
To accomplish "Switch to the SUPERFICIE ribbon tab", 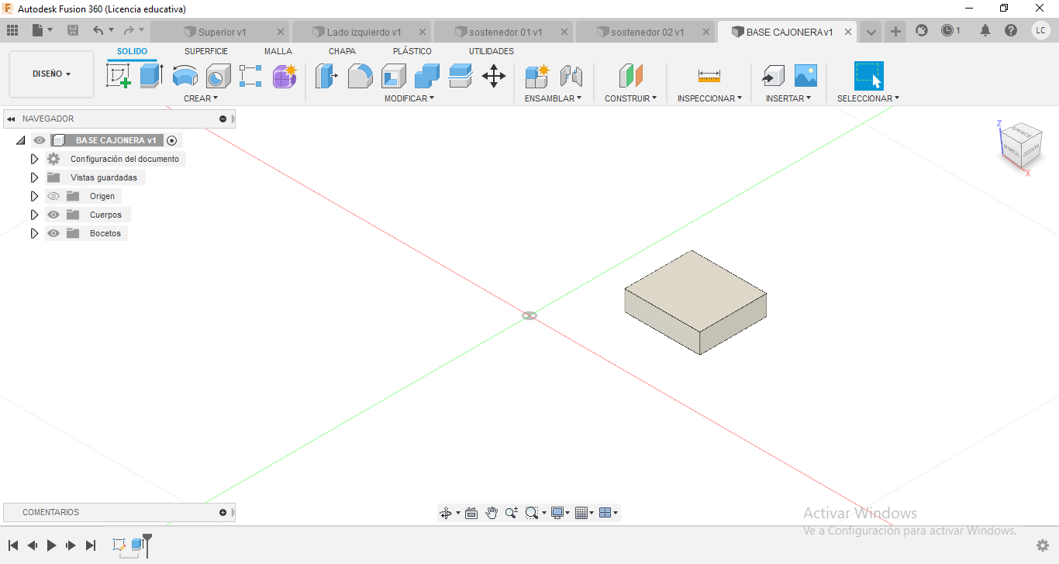I will click(206, 51).
